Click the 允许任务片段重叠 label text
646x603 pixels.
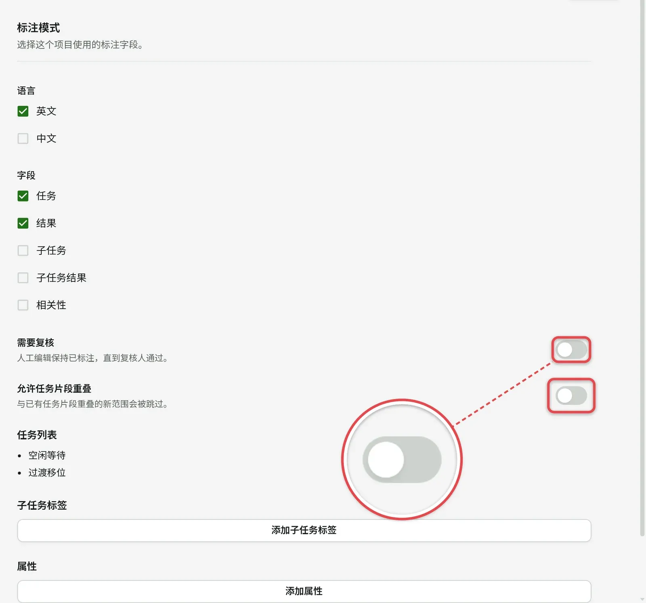[x=54, y=389]
